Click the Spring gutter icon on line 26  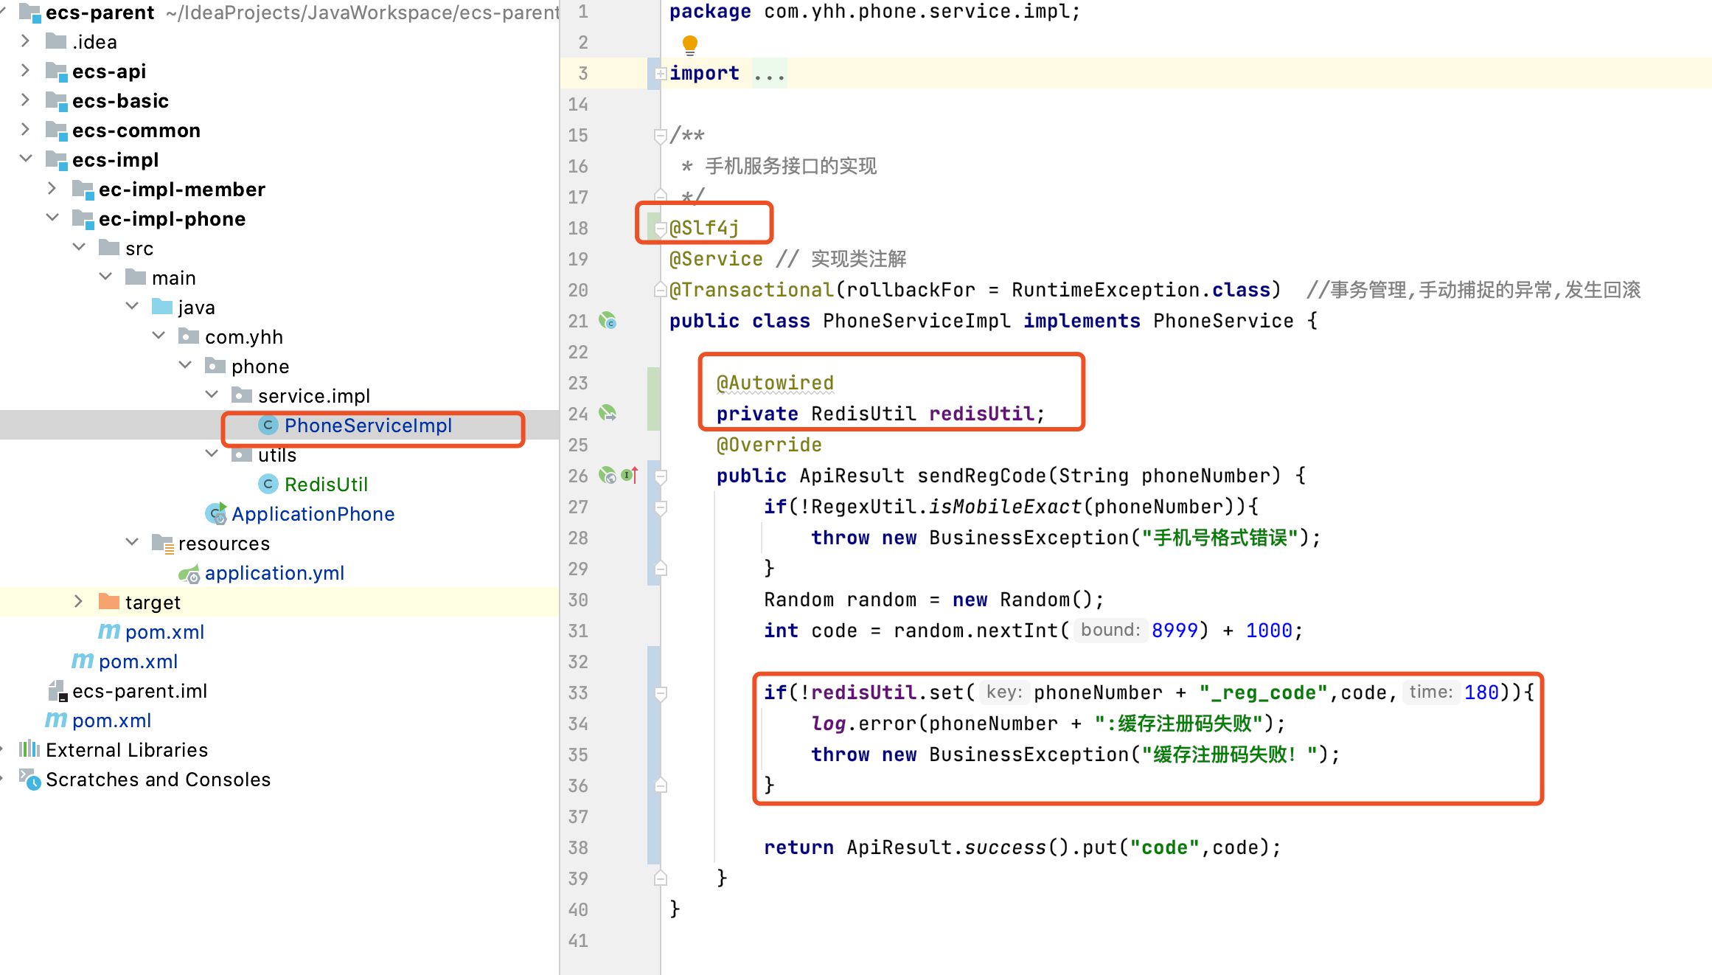point(608,475)
